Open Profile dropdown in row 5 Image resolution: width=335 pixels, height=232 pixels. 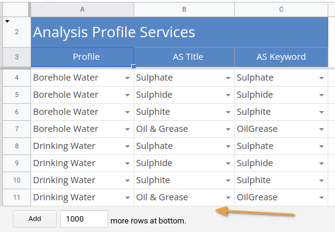128,95
